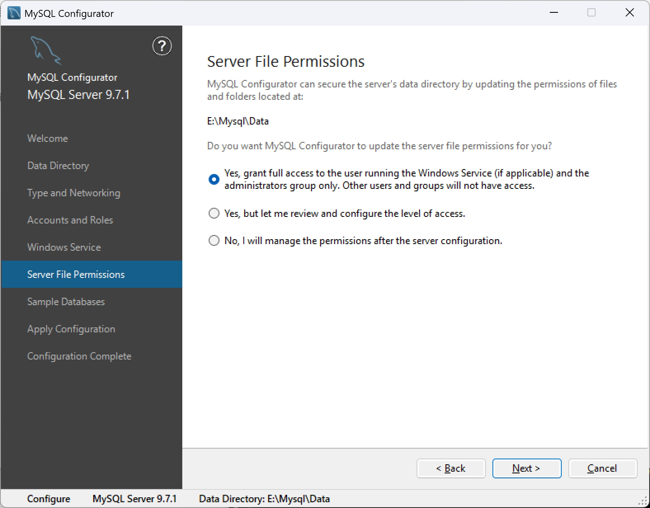Click 'Configure' in the status bar
The width and height of the screenshot is (650, 508).
pyautogui.click(x=49, y=499)
